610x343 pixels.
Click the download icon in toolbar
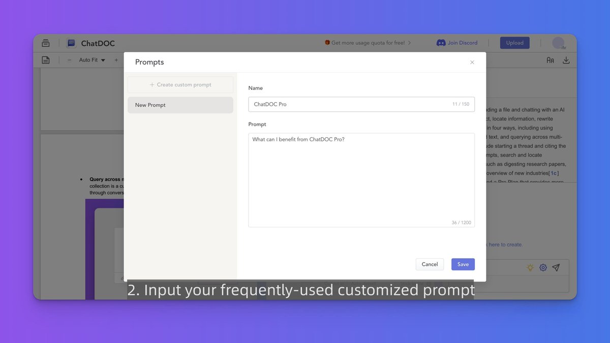566,60
